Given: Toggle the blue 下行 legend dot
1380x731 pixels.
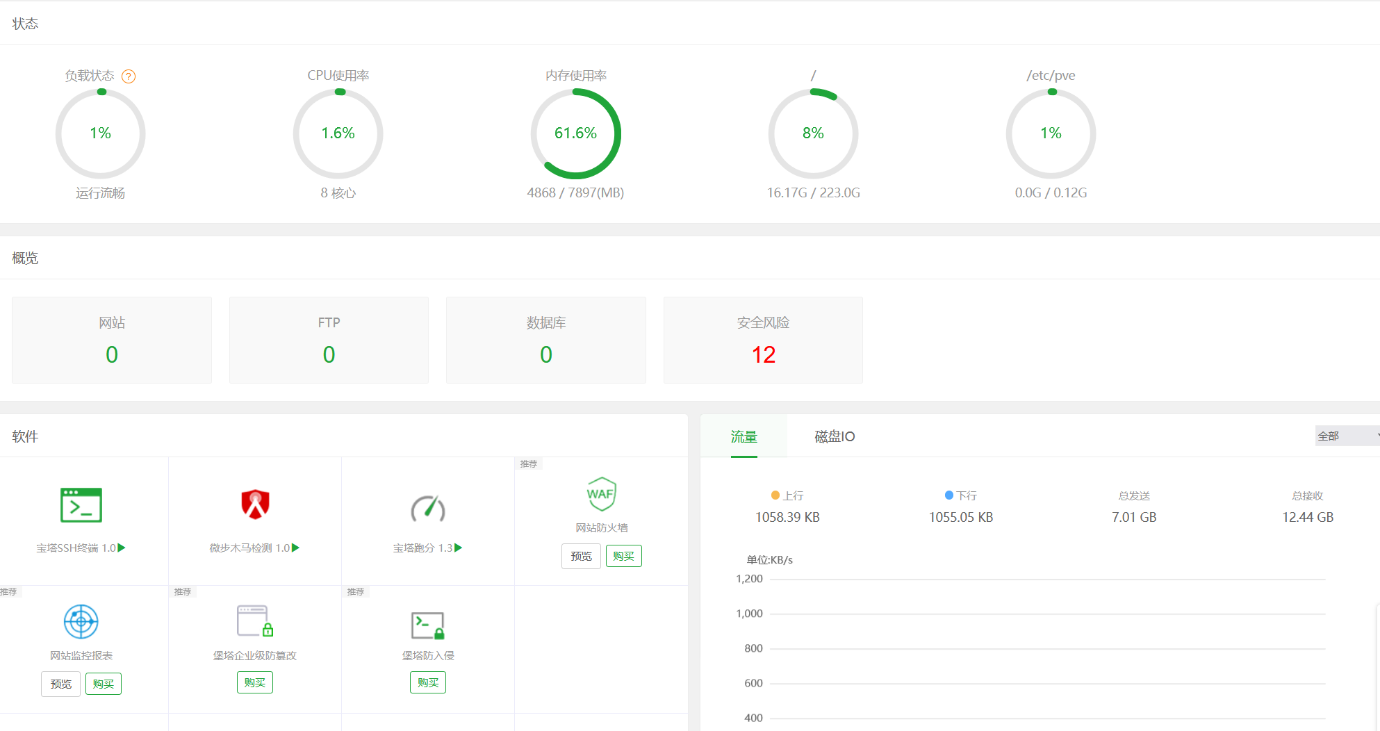Looking at the screenshot, I should [949, 495].
